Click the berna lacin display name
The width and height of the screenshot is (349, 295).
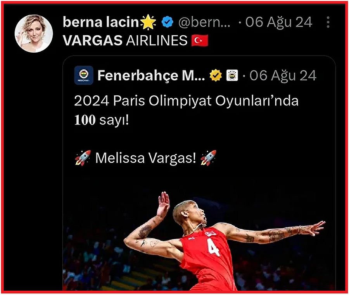pyautogui.click(x=101, y=22)
